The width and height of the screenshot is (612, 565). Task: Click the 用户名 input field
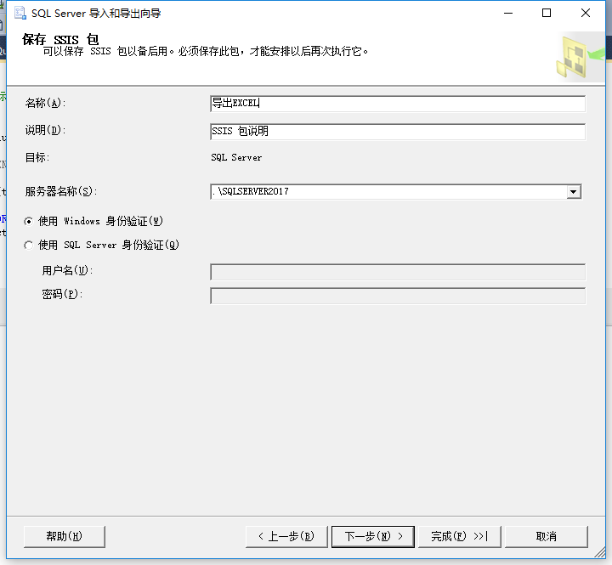tap(398, 272)
